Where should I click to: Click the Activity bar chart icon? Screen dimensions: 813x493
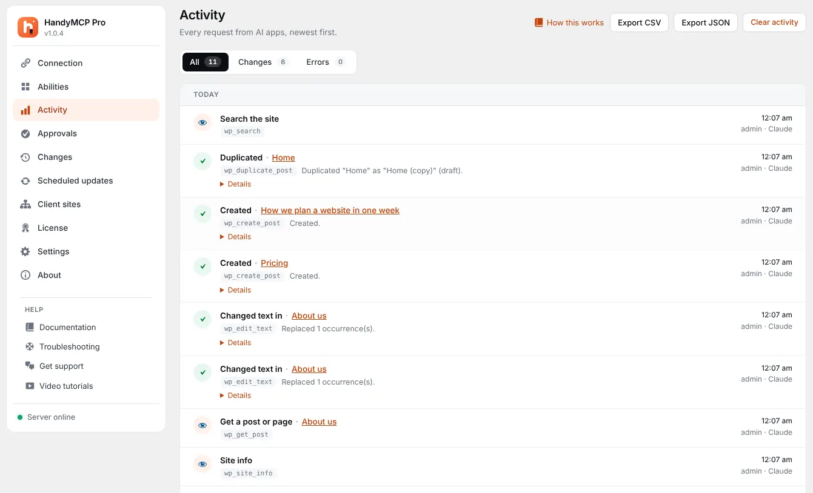click(25, 110)
